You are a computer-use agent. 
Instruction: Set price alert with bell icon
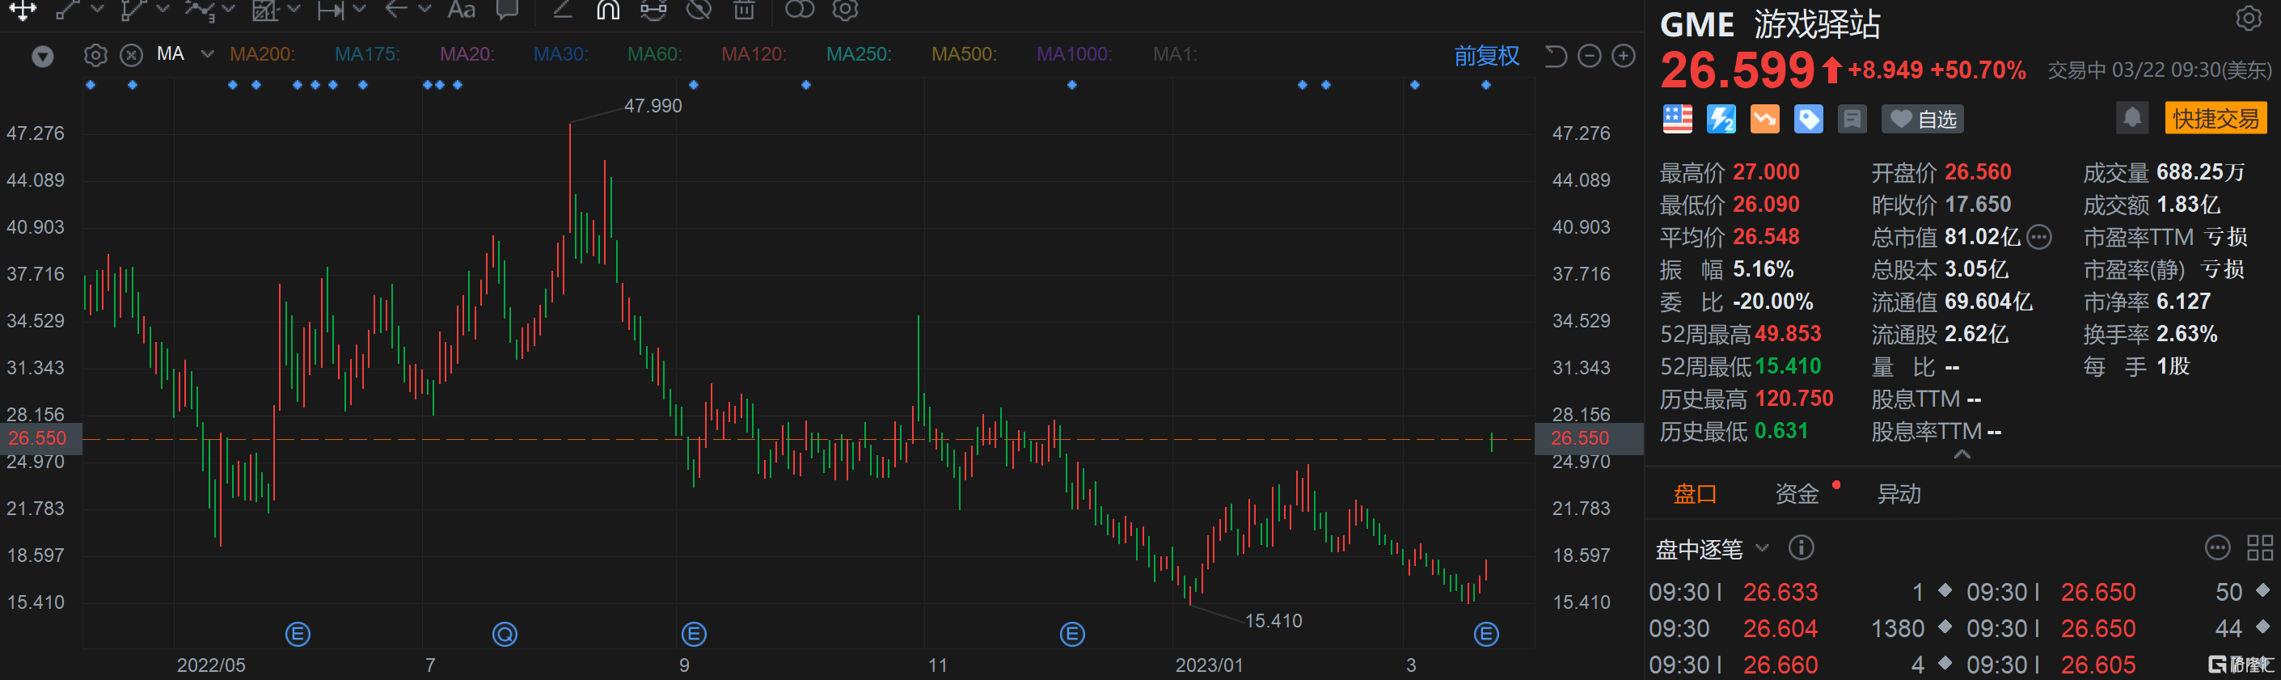(x=2132, y=117)
